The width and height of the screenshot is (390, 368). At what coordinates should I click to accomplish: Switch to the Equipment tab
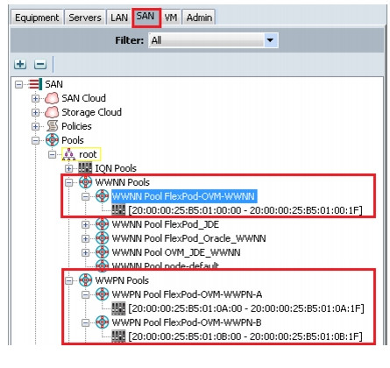[x=37, y=18]
